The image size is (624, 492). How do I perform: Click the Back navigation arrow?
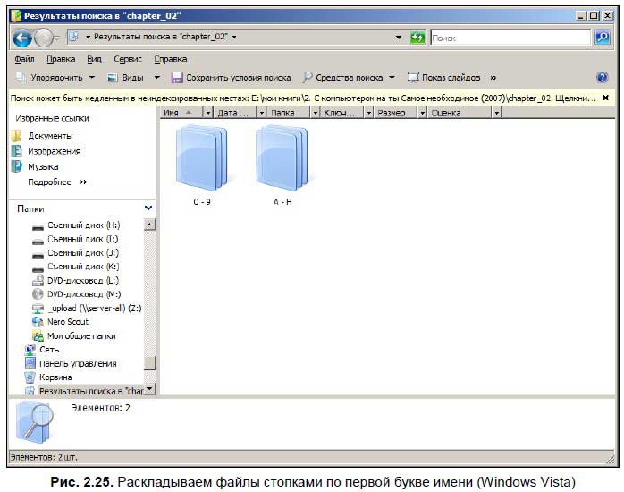(x=21, y=38)
